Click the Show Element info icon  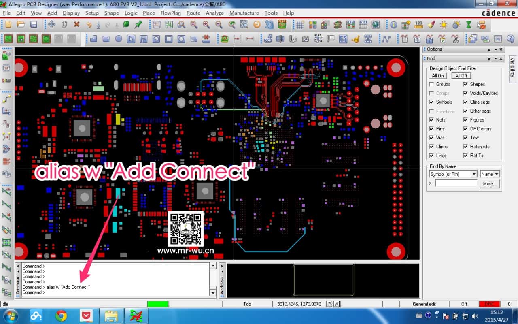pos(393,25)
